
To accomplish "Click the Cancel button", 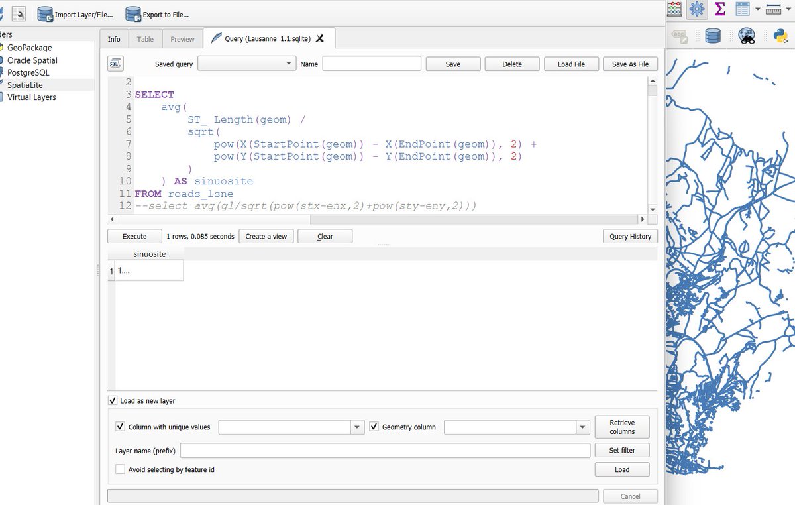I will click(x=630, y=496).
